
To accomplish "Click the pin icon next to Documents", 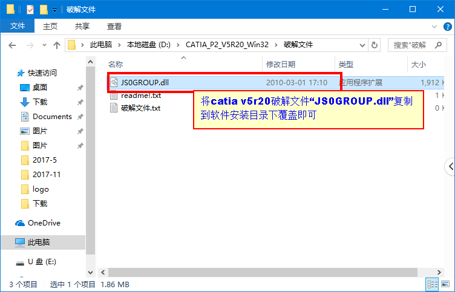I will click(x=80, y=117).
